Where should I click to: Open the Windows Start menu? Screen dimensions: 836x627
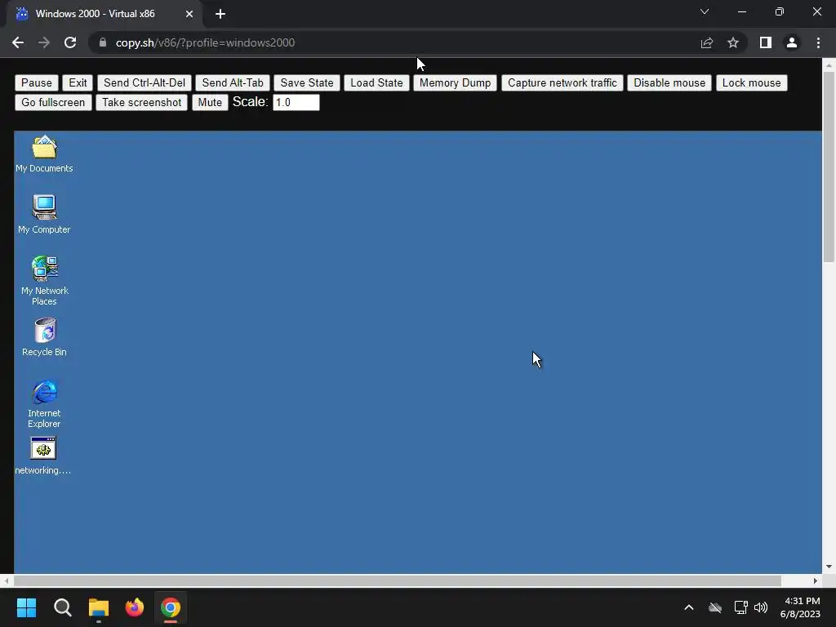click(x=26, y=607)
